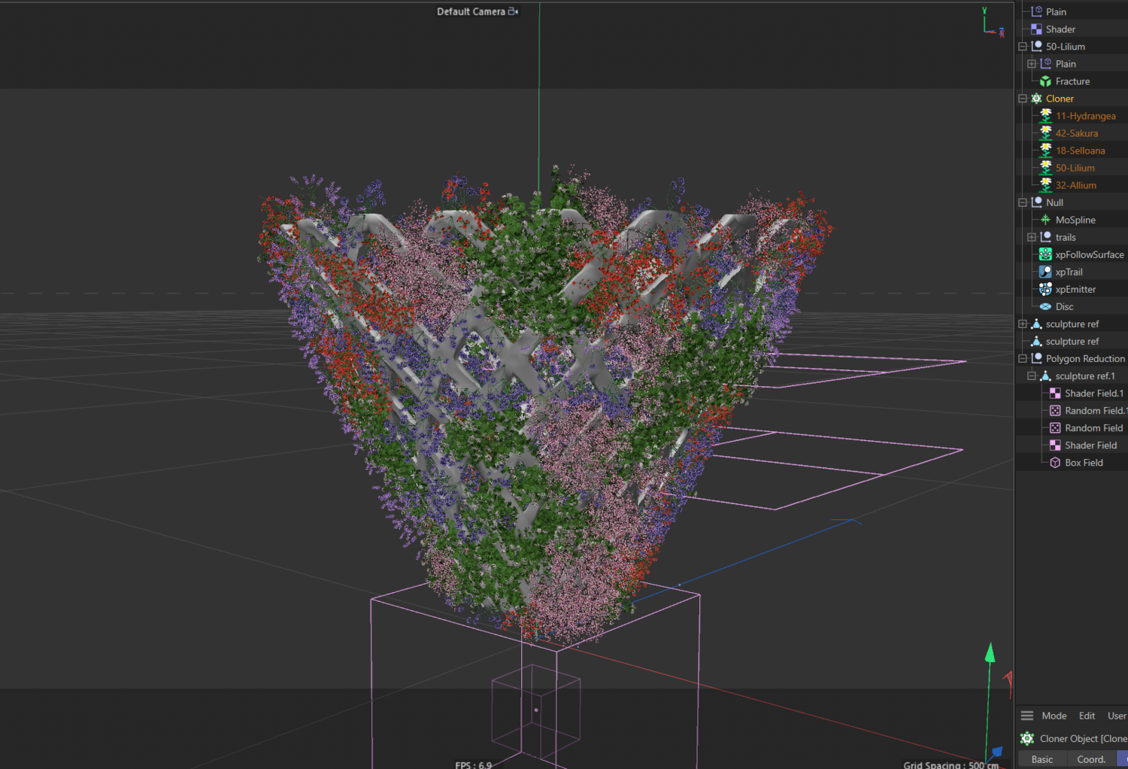Collapse the Cloner hierarchy
This screenshot has height=769, width=1128.
point(1023,99)
